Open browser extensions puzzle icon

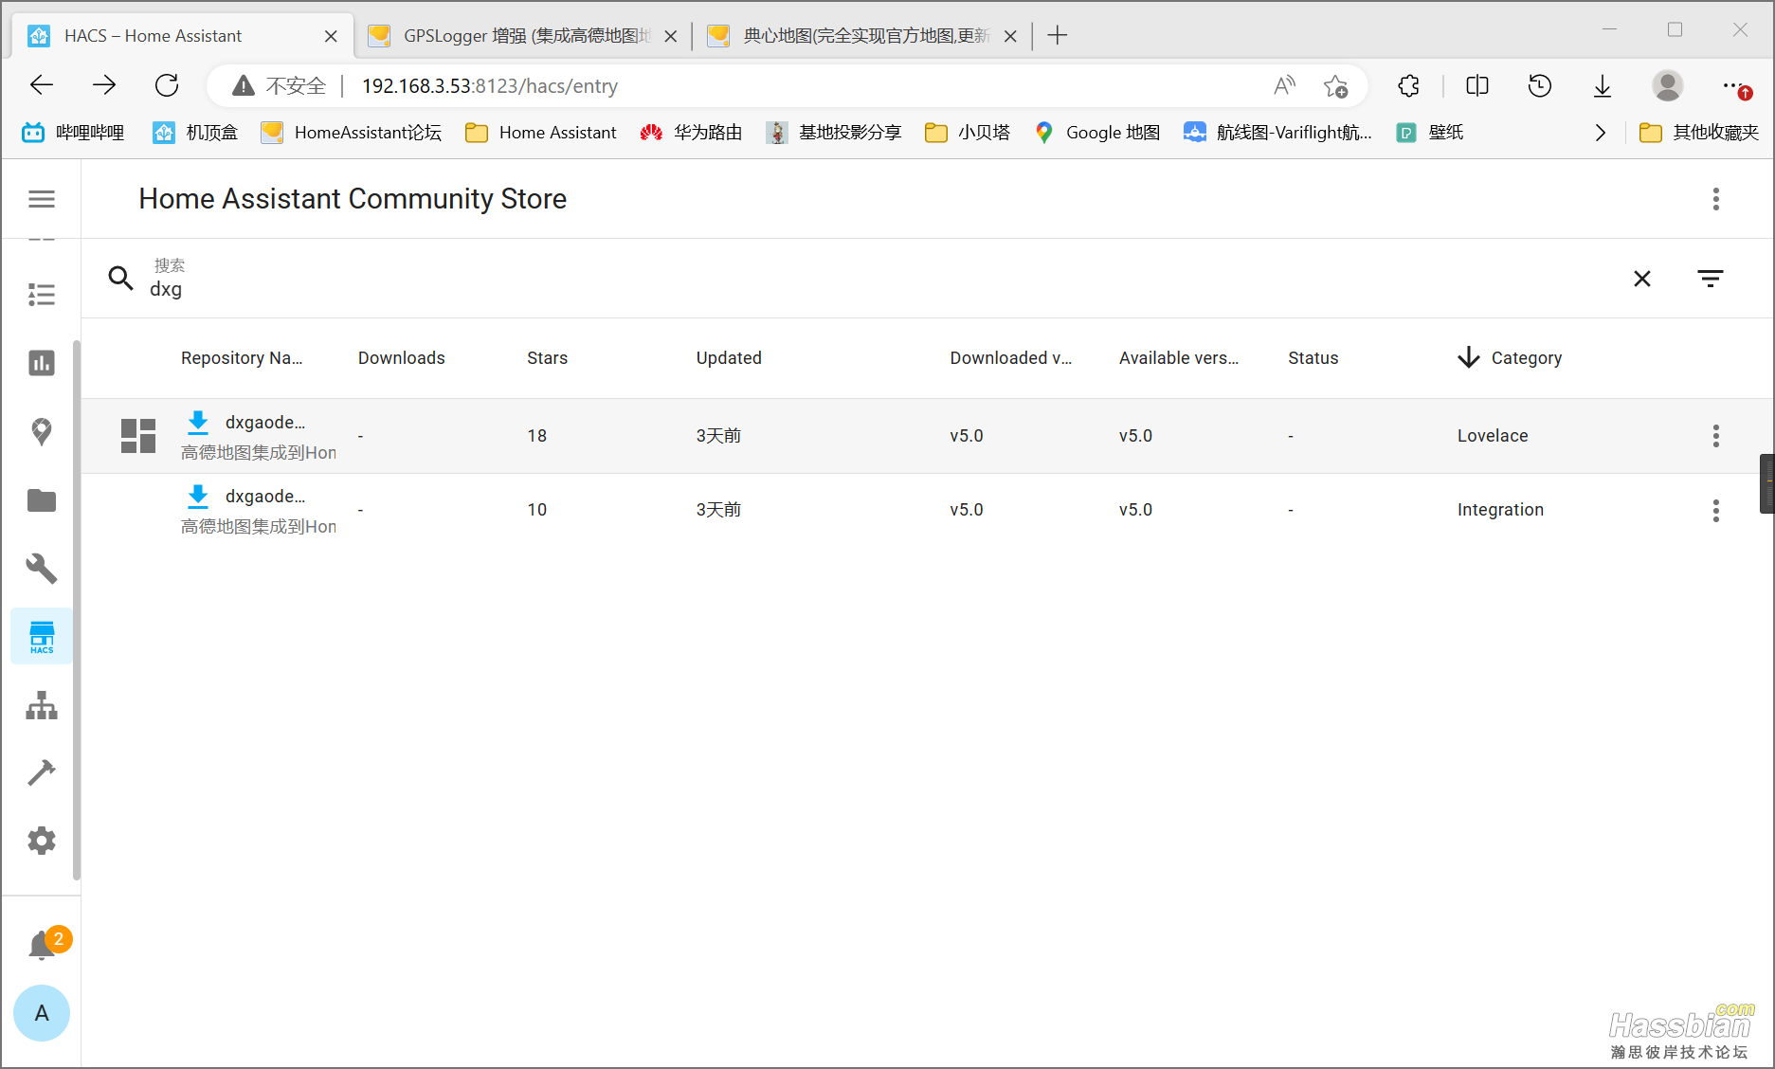(x=1408, y=86)
